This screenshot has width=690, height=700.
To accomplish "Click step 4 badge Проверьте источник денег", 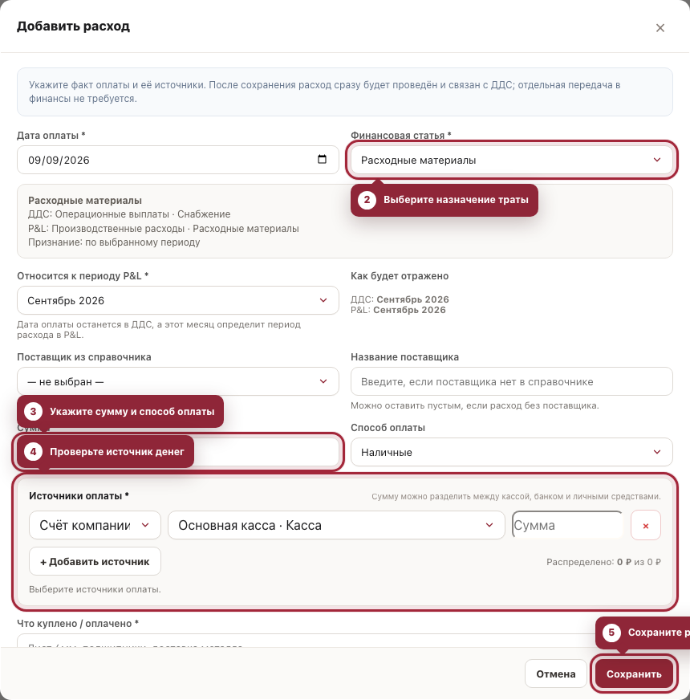I will [x=105, y=452].
